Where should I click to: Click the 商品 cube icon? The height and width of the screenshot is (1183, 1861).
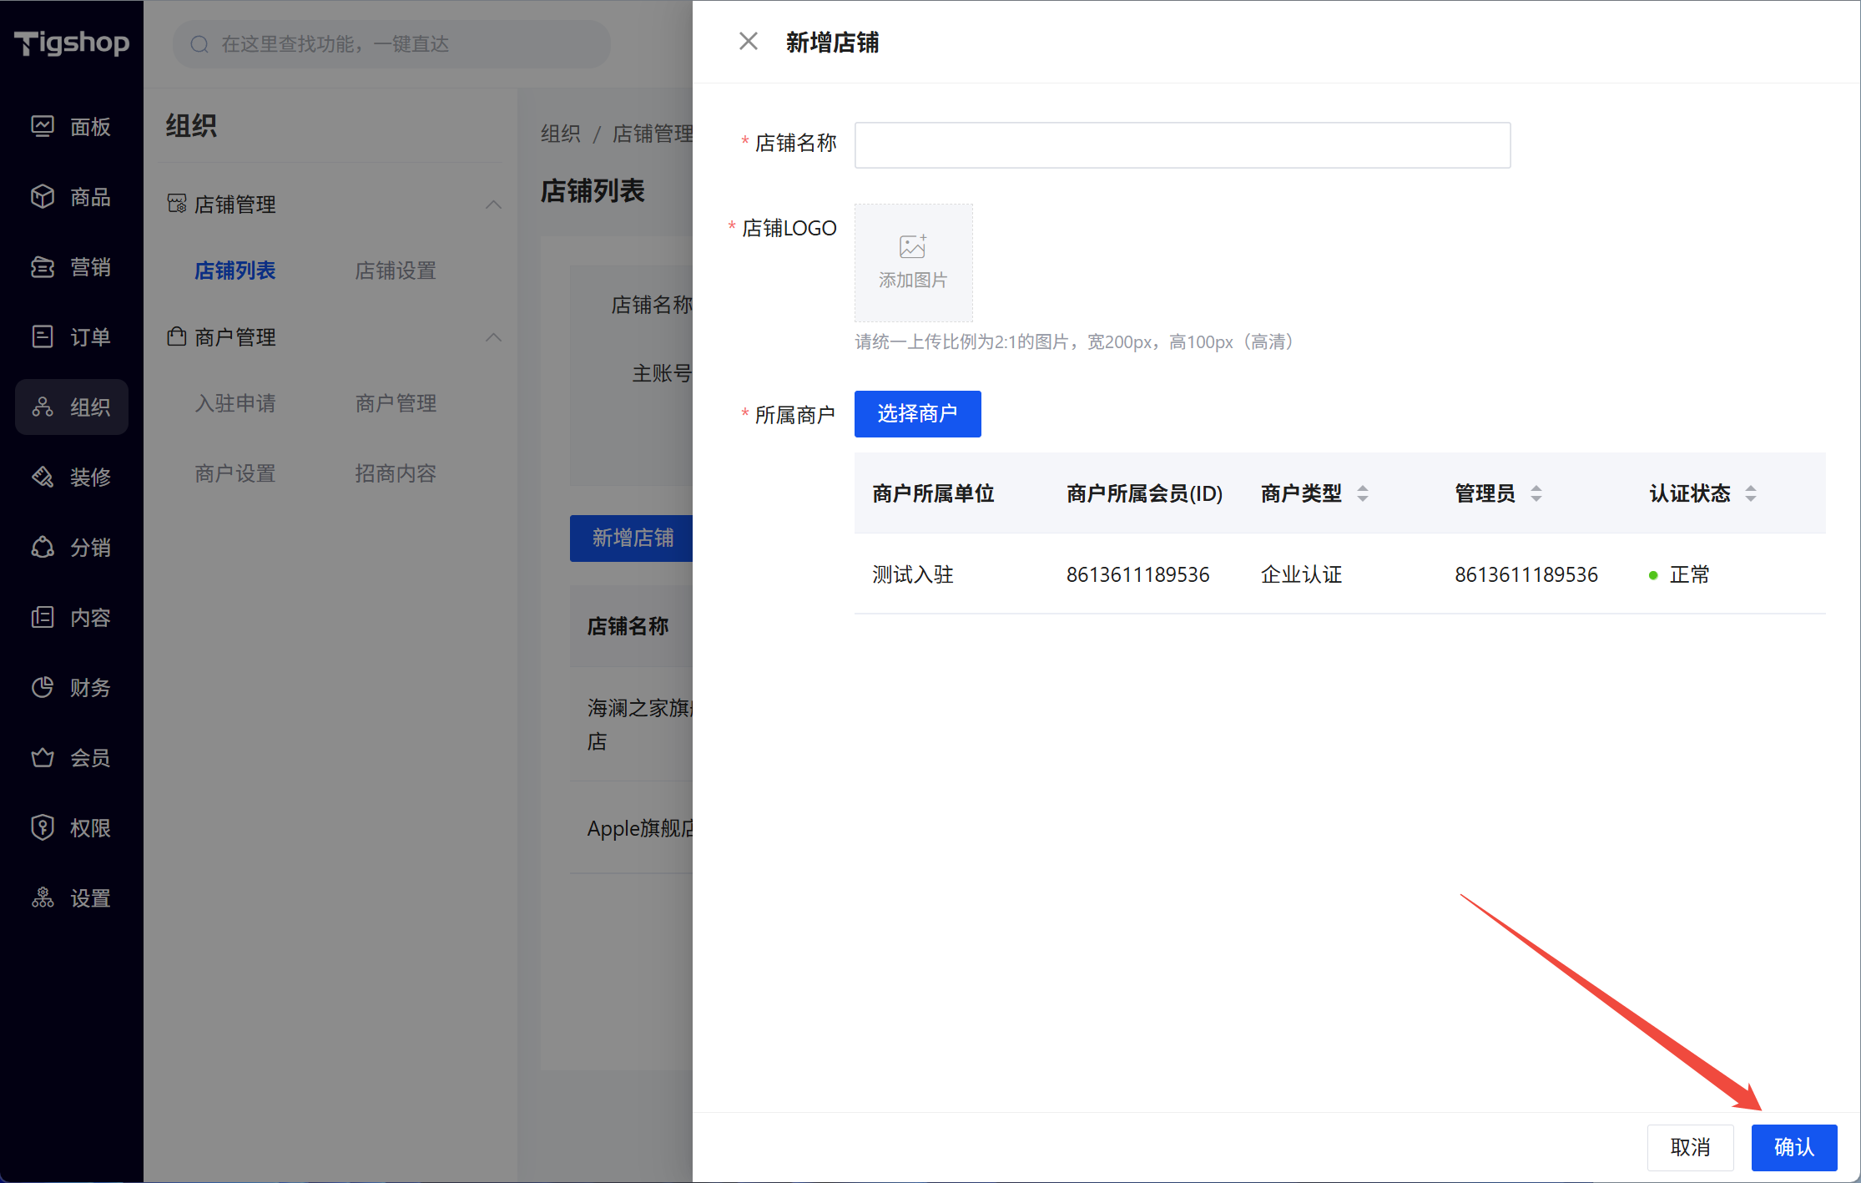pyautogui.click(x=43, y=197)
